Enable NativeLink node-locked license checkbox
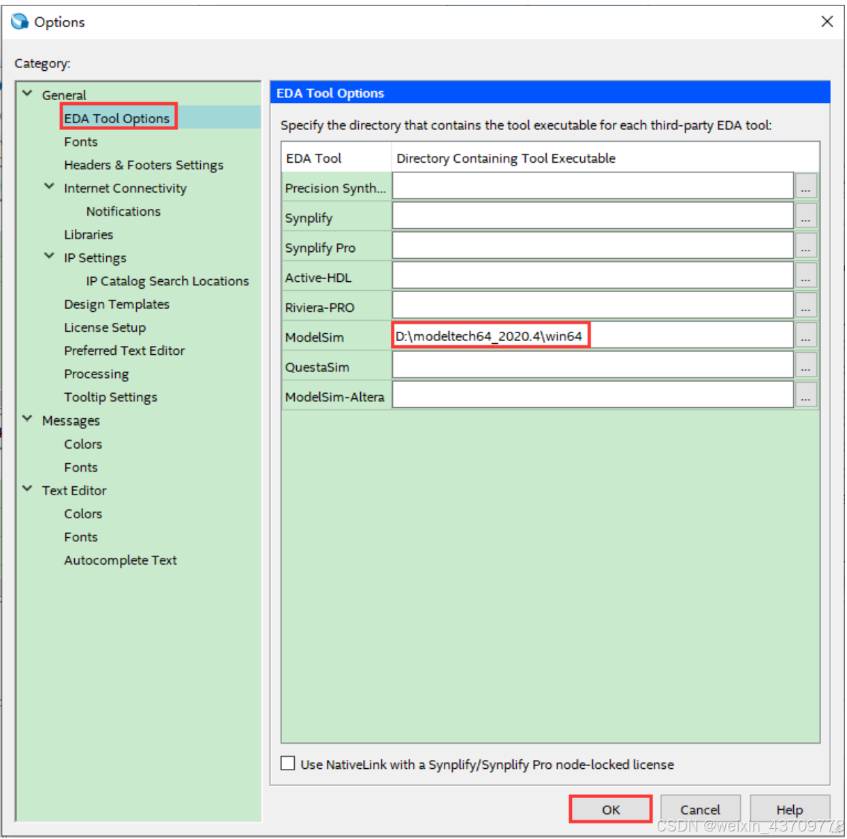Image resolution: width=847 pixels, height=839 pixels. pyautogui.click(x=288, y=763)
